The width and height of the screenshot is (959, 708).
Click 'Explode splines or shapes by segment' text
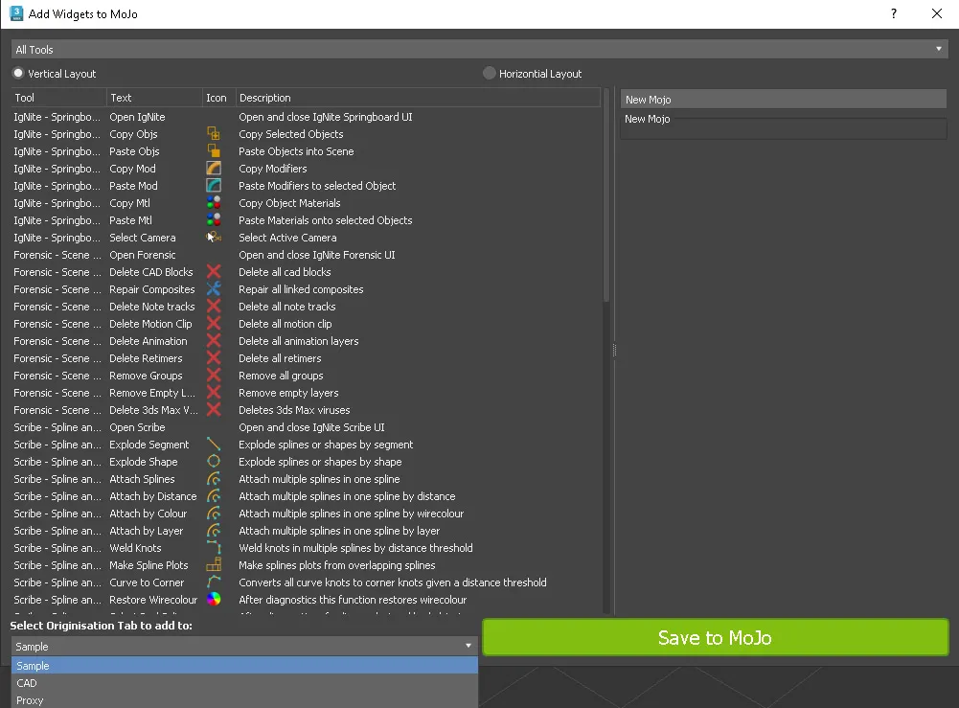point(326,445)
